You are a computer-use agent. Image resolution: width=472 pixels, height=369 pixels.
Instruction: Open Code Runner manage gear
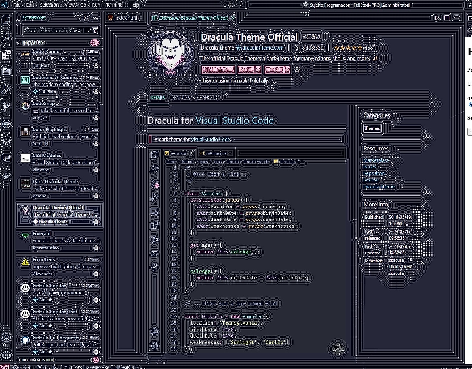(96, 66)
